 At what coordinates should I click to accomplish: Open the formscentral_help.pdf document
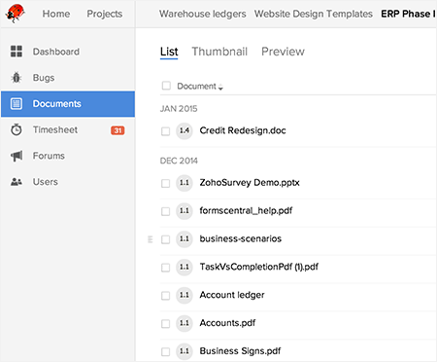click(x=246, y=211)
